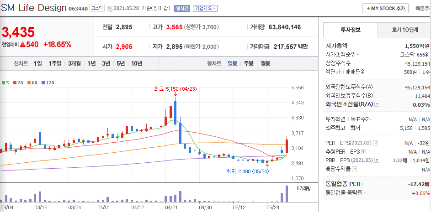Click the 코스닥 market badge
The width and height of the screenshot is (431, 212).
(x=97, y=8)
